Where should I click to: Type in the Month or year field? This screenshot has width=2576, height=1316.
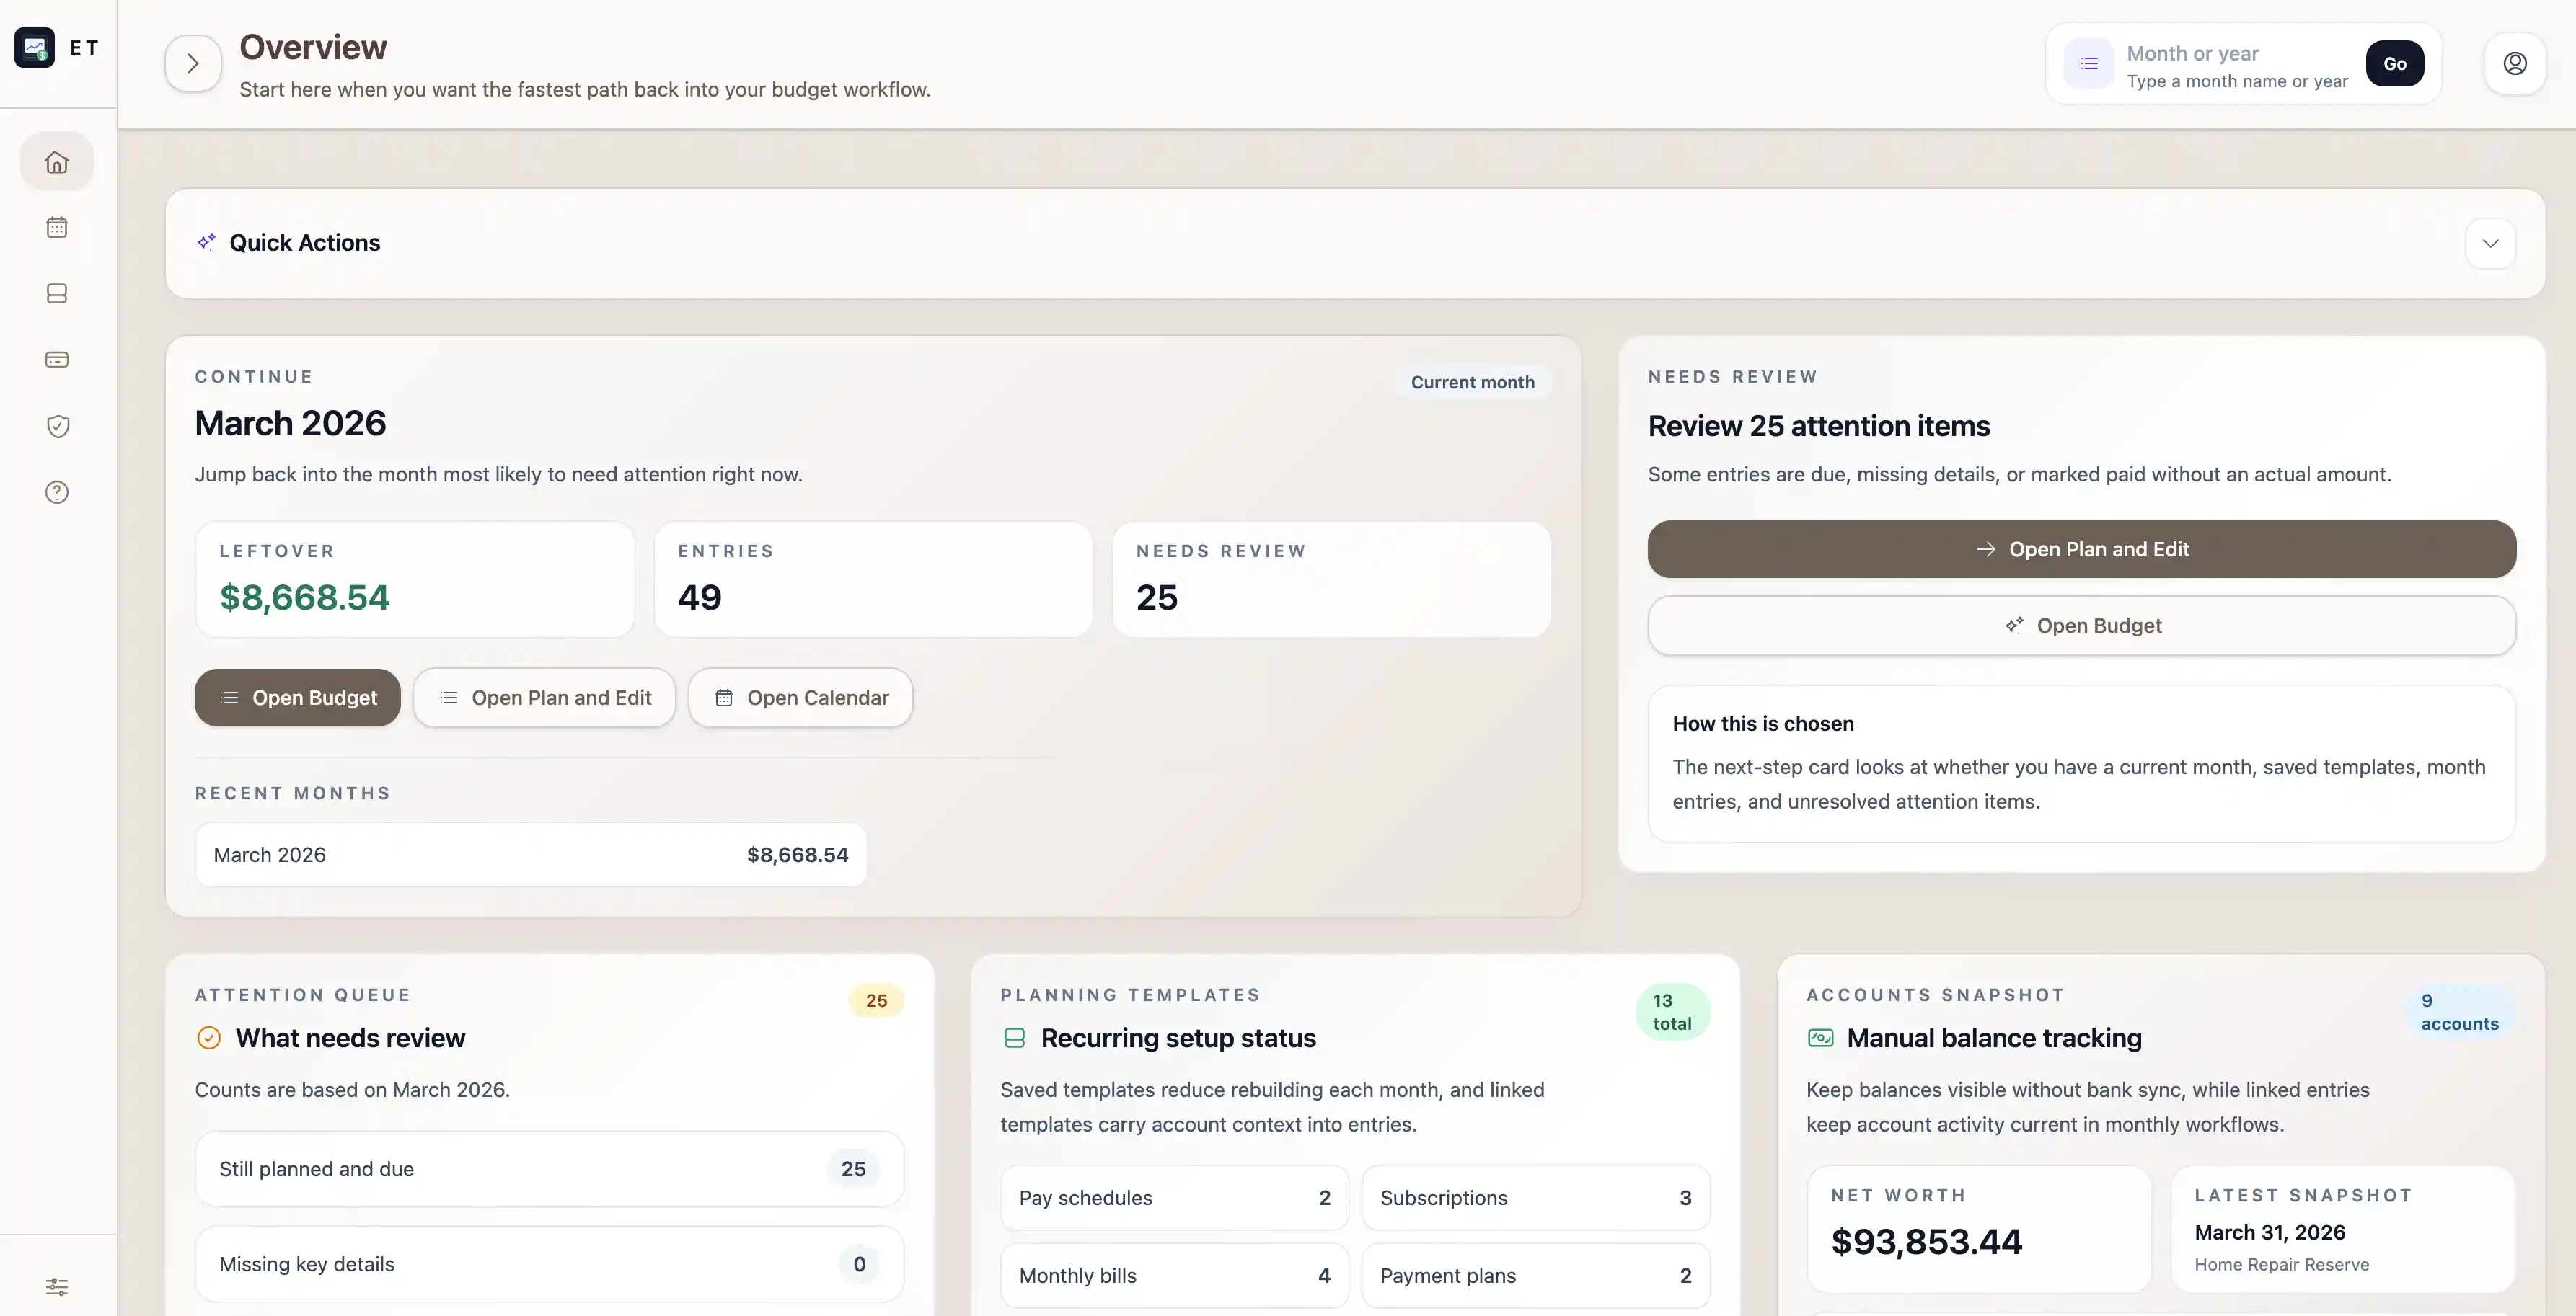tap(2236, 54)
